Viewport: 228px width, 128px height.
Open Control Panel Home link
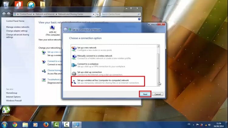[15, 21]
